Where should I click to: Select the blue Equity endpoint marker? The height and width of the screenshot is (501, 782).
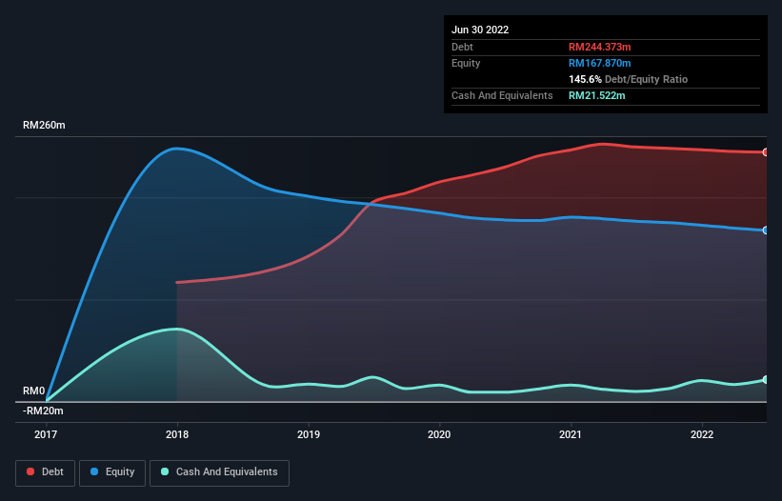[766, 230]
